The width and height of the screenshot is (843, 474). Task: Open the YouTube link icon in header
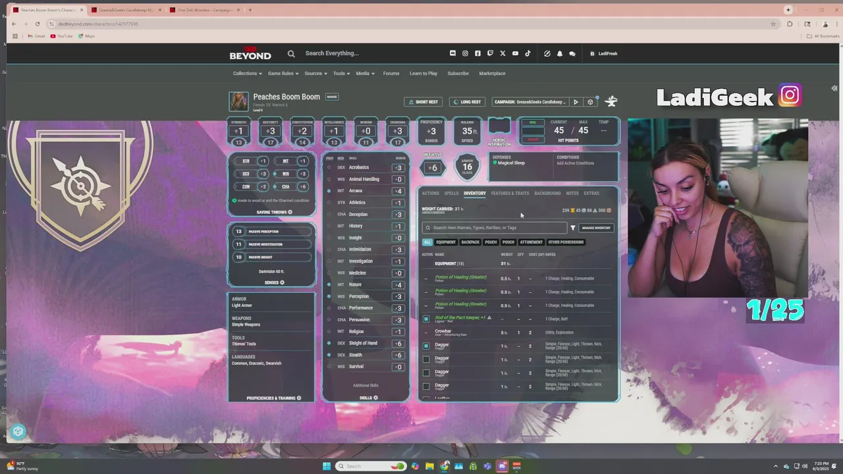(x=515, y=53)
